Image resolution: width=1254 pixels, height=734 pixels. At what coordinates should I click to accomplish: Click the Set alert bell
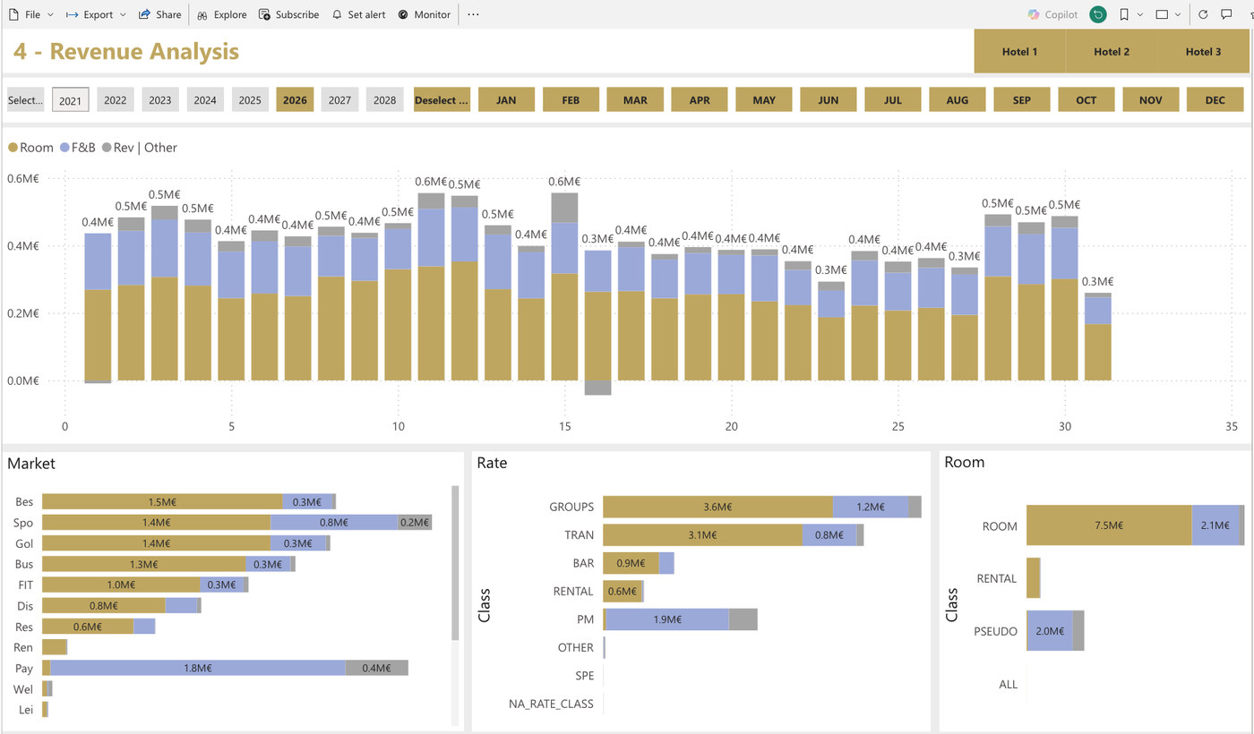358,14
